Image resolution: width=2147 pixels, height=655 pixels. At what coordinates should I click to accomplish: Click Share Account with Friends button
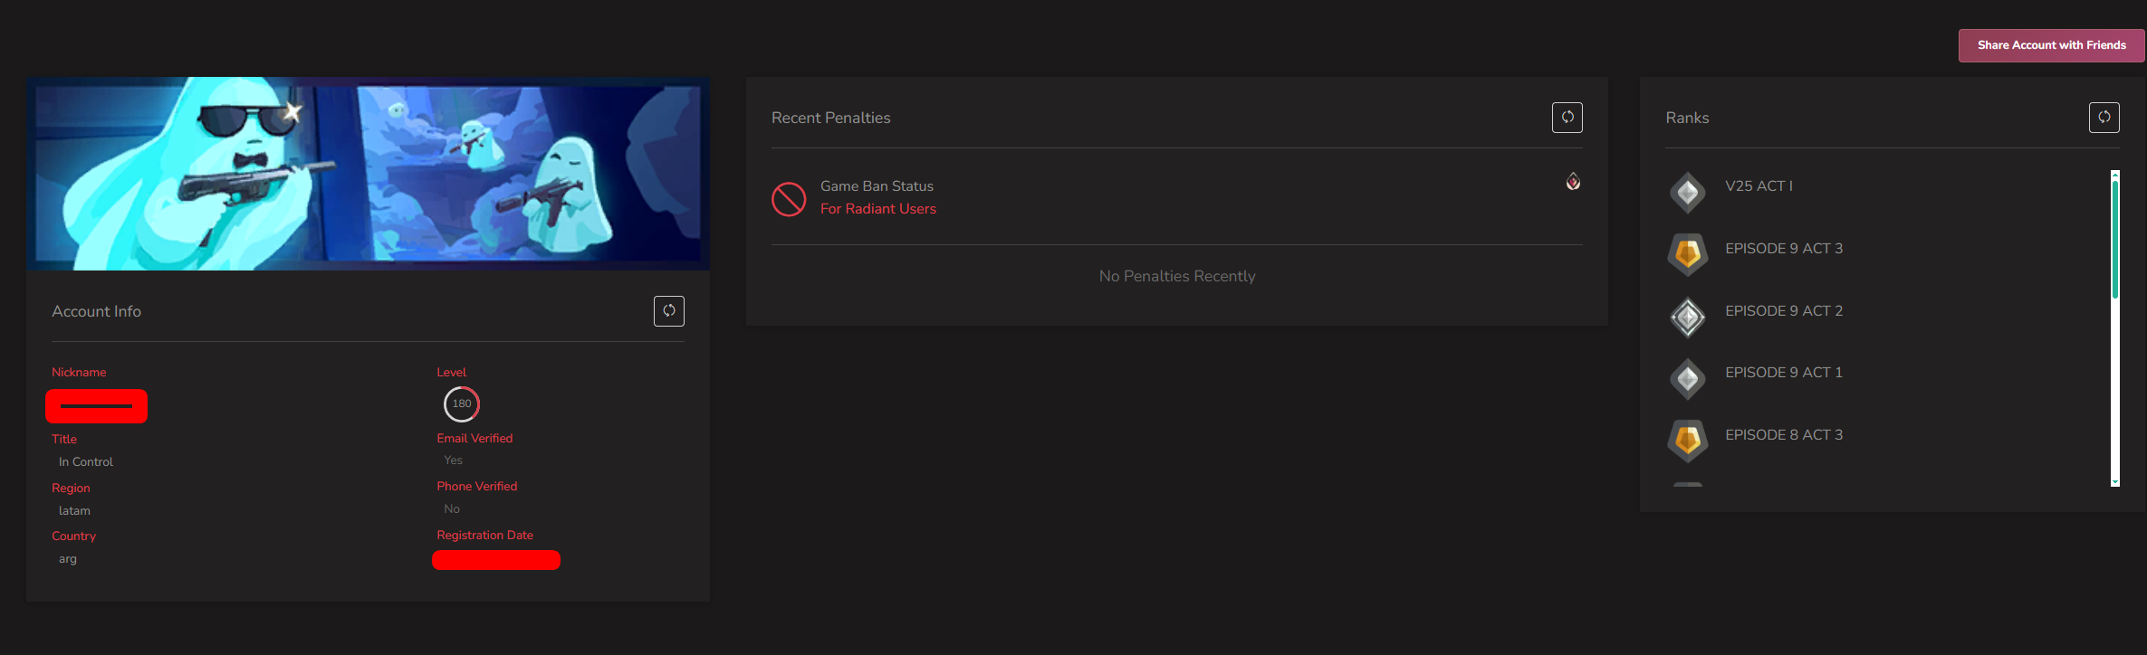point(2051,45)
